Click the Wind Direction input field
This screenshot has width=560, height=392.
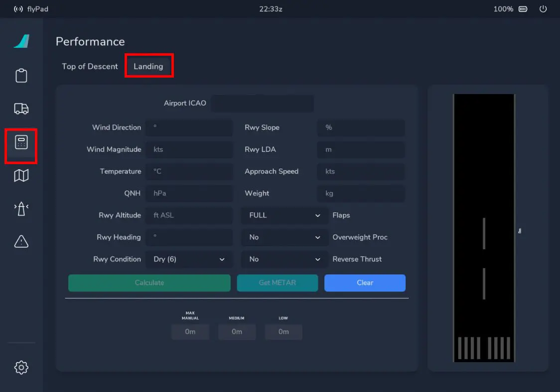(189, 127)
